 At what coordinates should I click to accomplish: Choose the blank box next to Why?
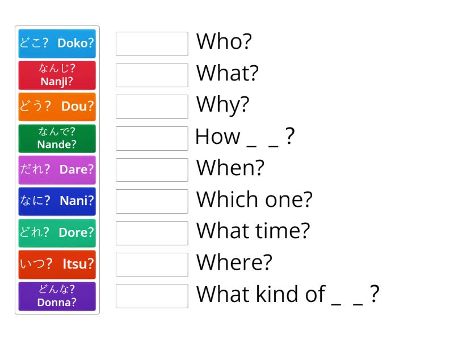[152, 106]
